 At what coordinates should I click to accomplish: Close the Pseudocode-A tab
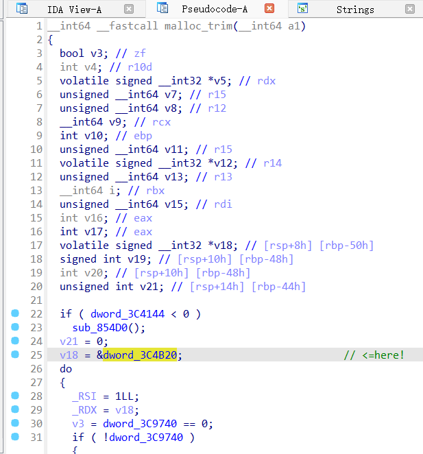[x=269, y=9]
